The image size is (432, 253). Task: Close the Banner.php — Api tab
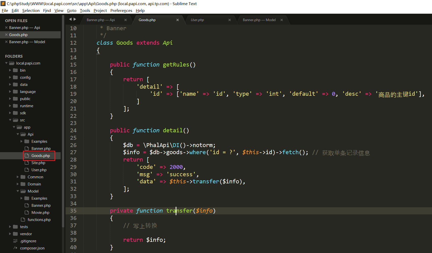125,20
